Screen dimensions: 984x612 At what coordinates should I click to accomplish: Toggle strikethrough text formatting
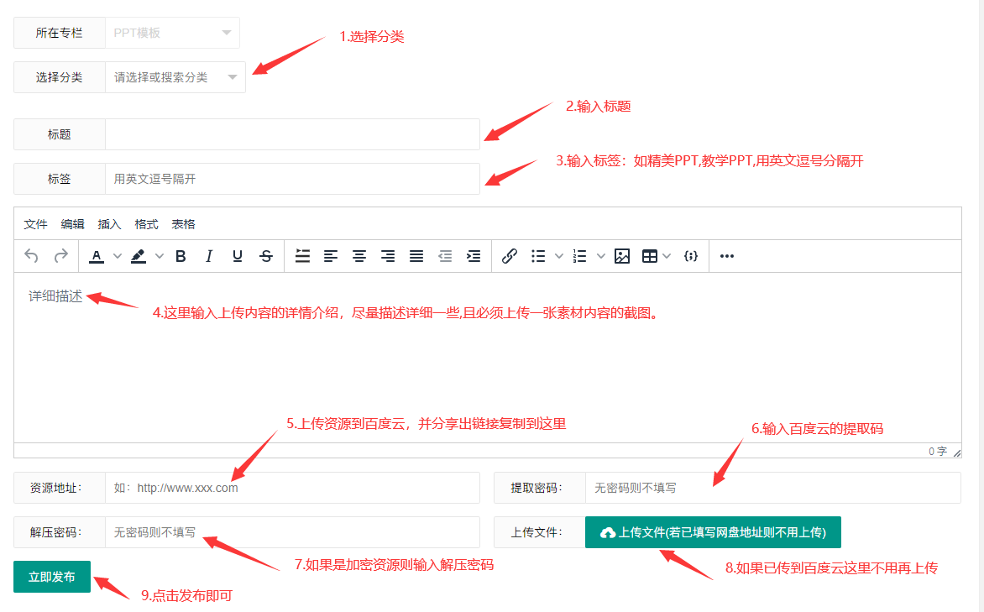tap(266, 257)
